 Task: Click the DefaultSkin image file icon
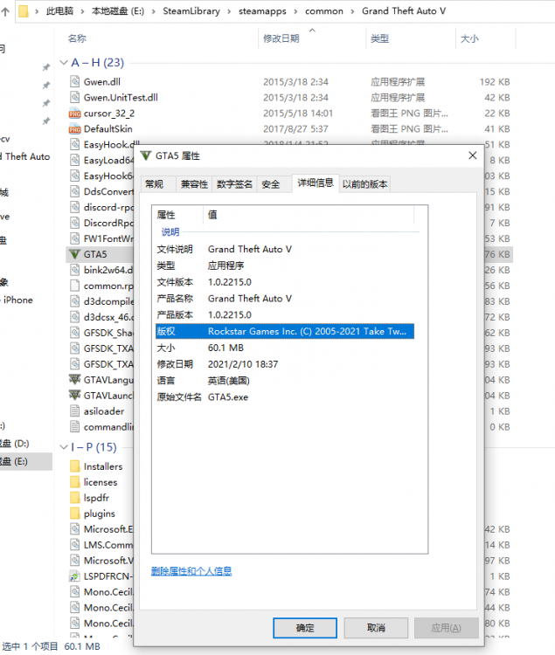tap(74, 128)
